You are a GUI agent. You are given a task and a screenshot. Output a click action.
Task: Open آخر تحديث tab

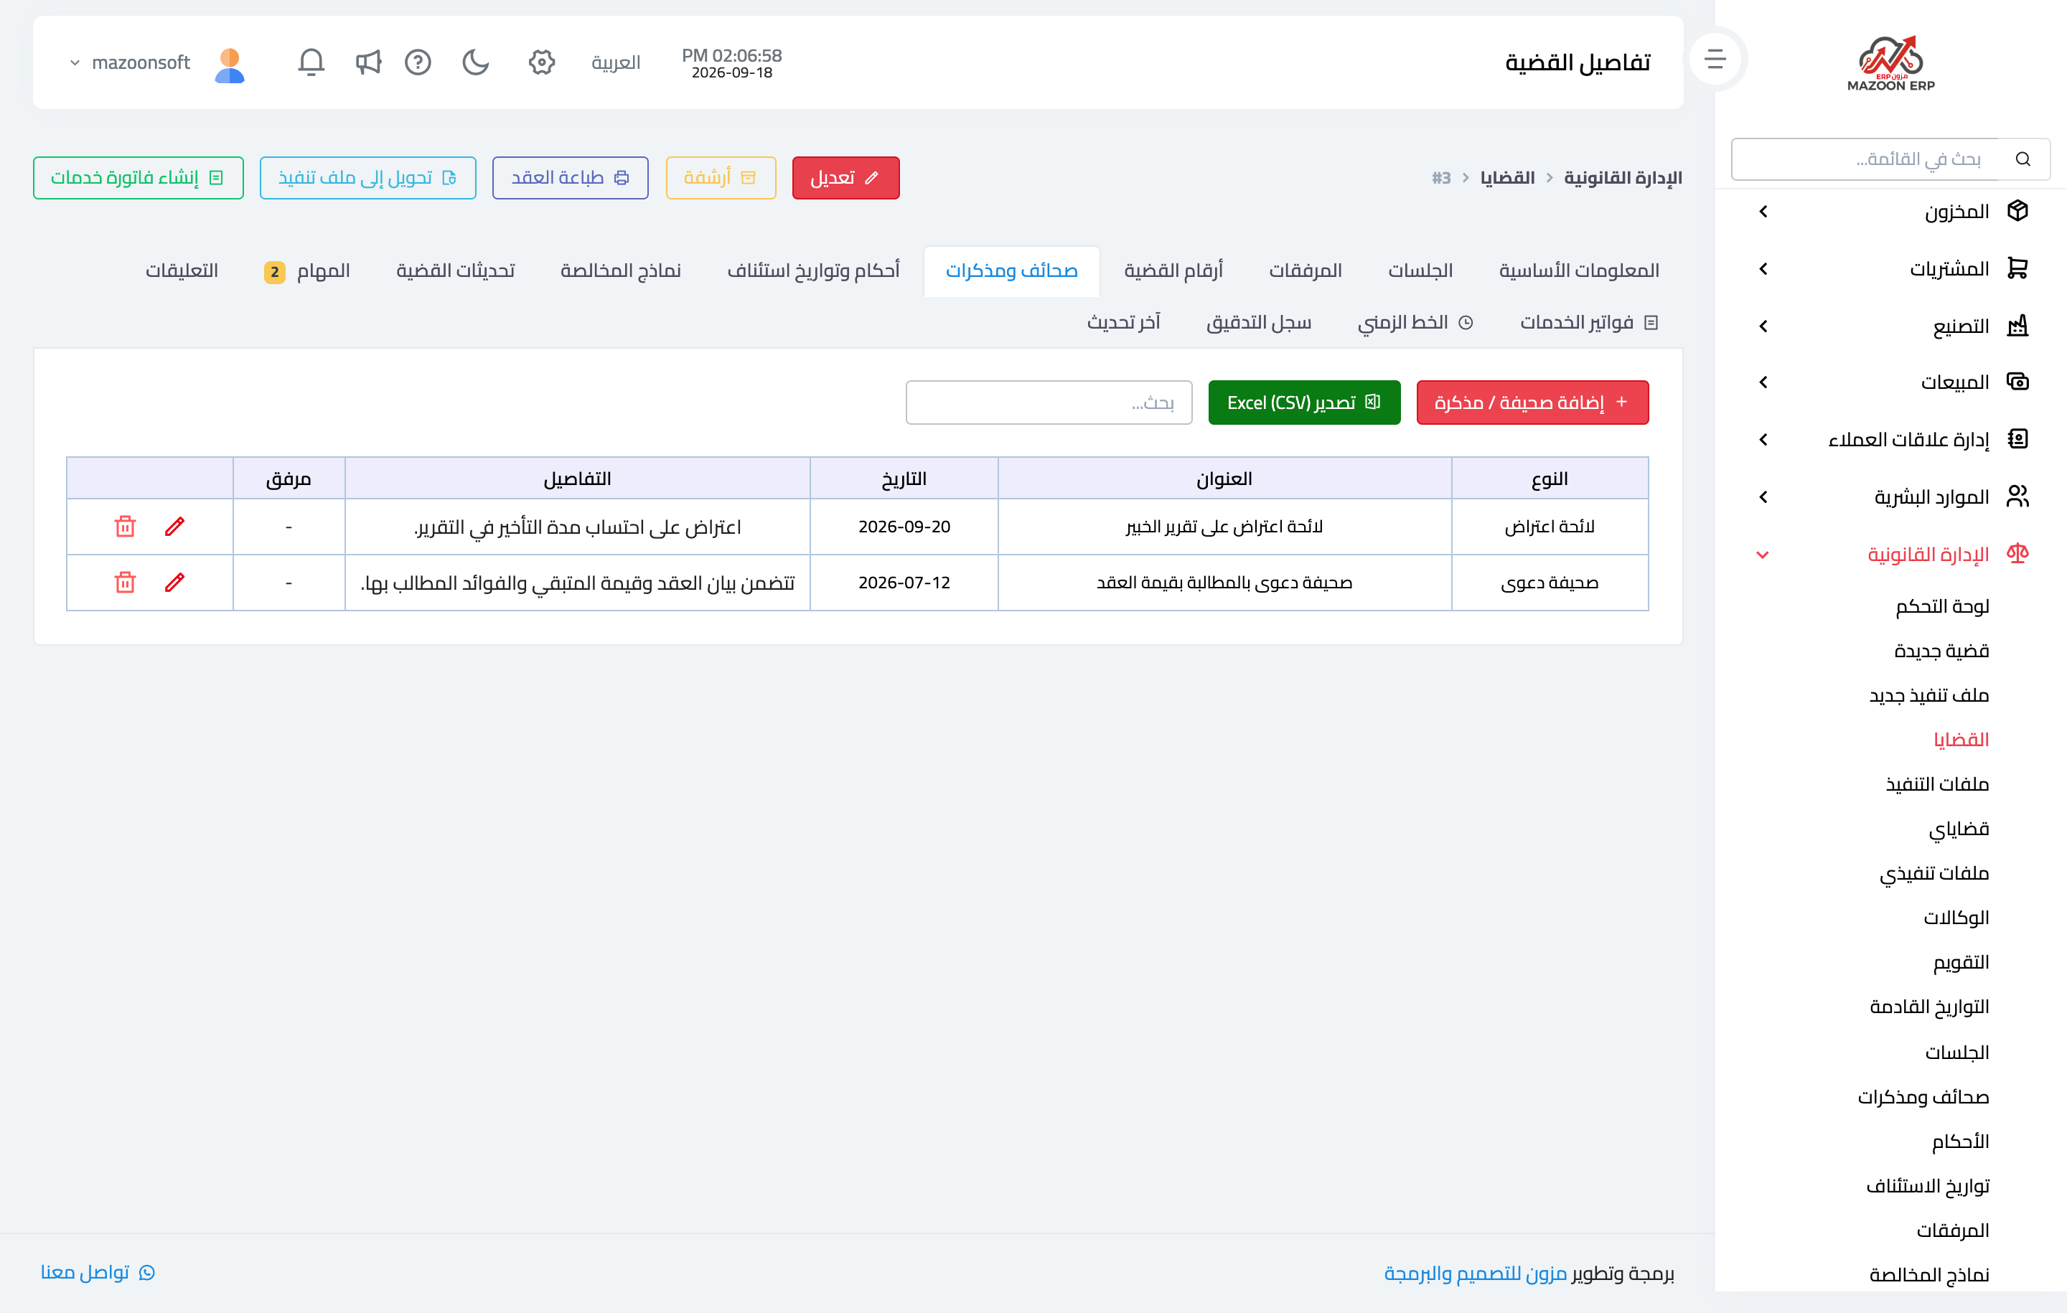click(x=1124, y=322)
